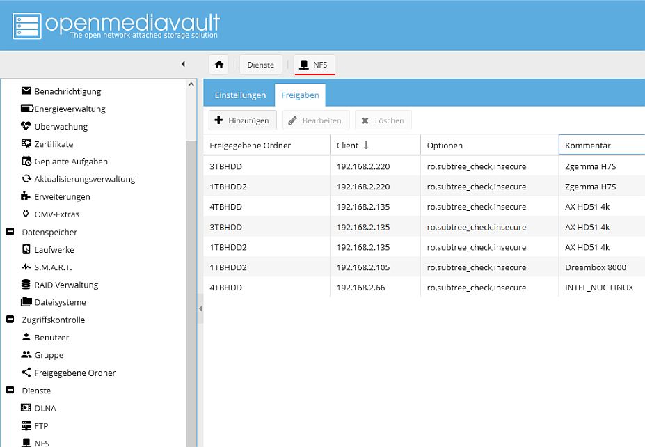
Task: Collapse the Zugriffskontrolle tree section
Action: pos(10,320)
